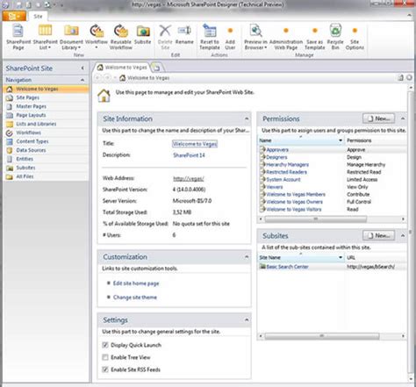Screen dimensions: 416x387
Task: Open the Restricted Readers group
Action: (x=286, y=172)
